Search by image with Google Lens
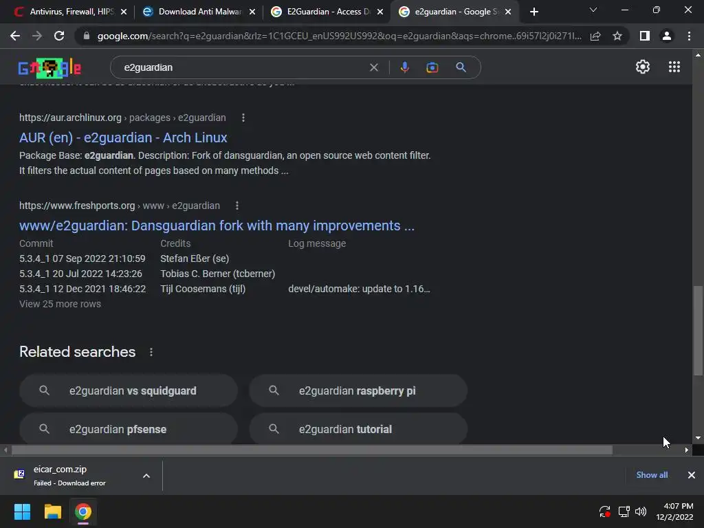This screenshot has width=704, height=528. pos(432,67)
